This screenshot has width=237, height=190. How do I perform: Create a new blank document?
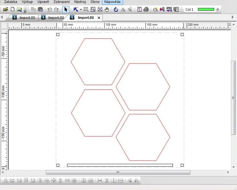click(12, 9)
